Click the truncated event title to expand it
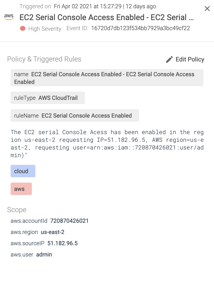Image resolution: width=214 pixels, height=299 pixels. point(107,17)
